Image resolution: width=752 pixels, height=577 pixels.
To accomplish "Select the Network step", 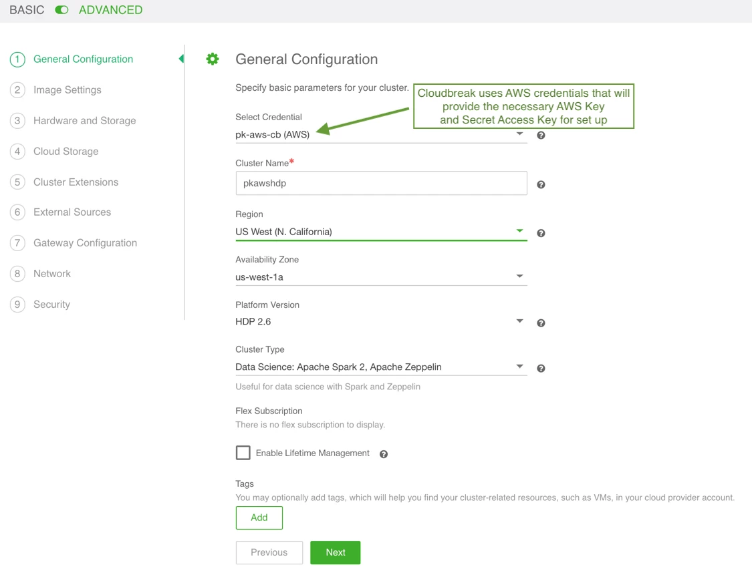I will (40, 274).
